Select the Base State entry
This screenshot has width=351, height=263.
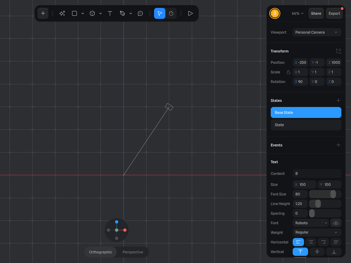(306, 112)
